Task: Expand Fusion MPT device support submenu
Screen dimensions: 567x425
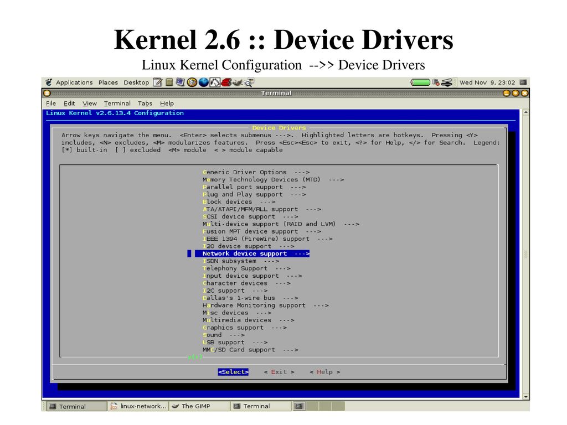Action: [x=261, y=232]
